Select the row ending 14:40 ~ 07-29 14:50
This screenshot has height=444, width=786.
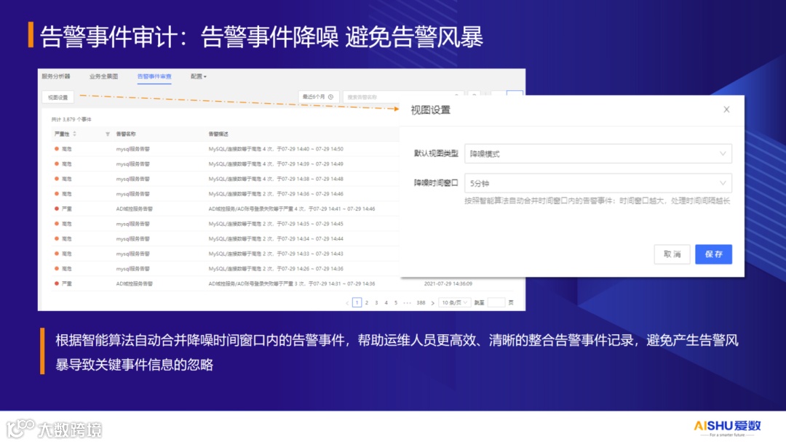(226, 149)
